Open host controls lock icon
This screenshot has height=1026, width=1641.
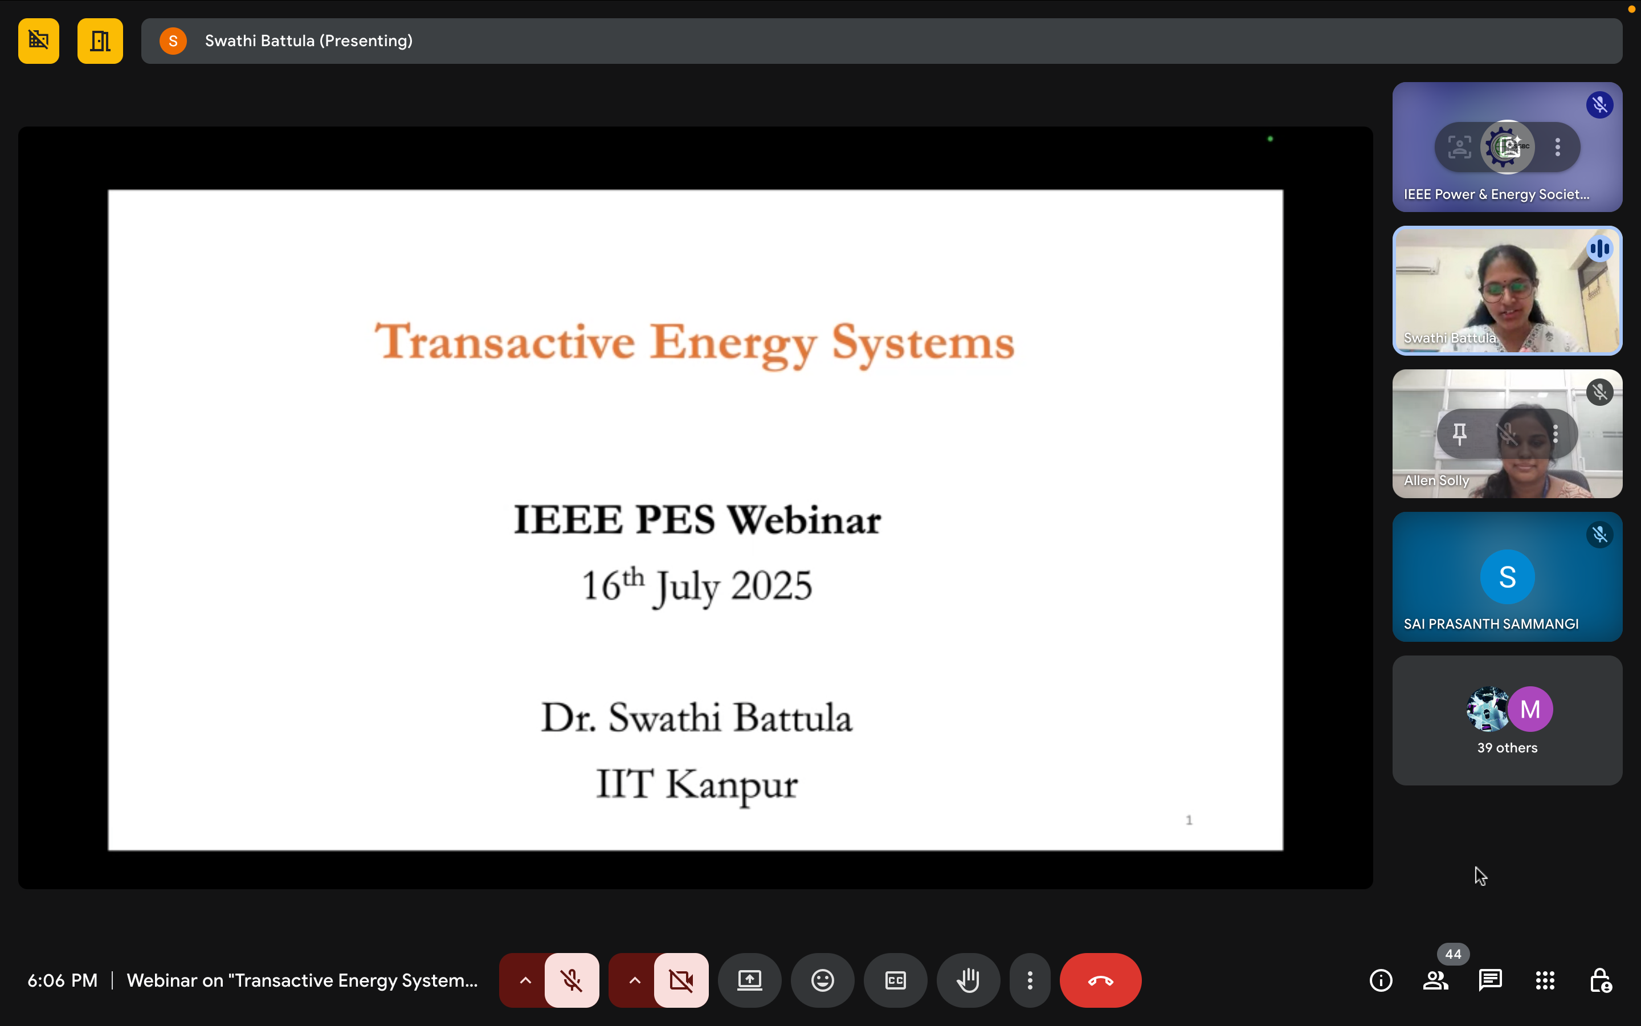tap(1601, 980)
